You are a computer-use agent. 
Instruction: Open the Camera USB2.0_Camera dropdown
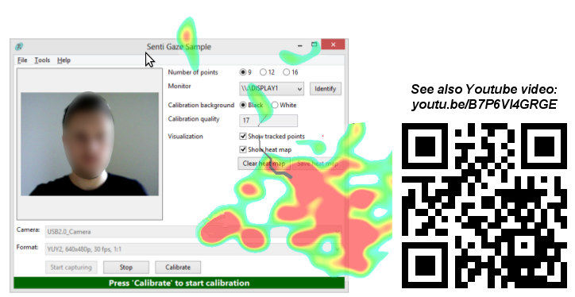click(193, 232)
